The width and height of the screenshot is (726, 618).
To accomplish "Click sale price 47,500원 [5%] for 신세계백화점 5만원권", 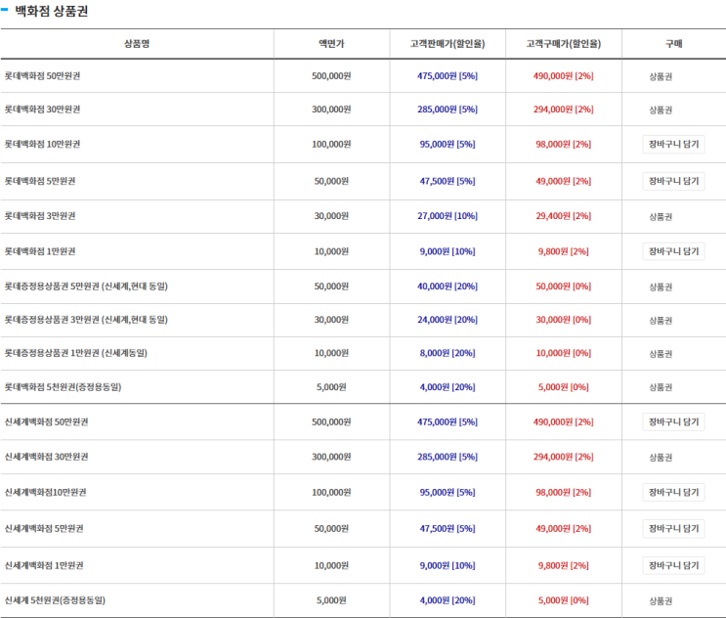I will (448, 529).
